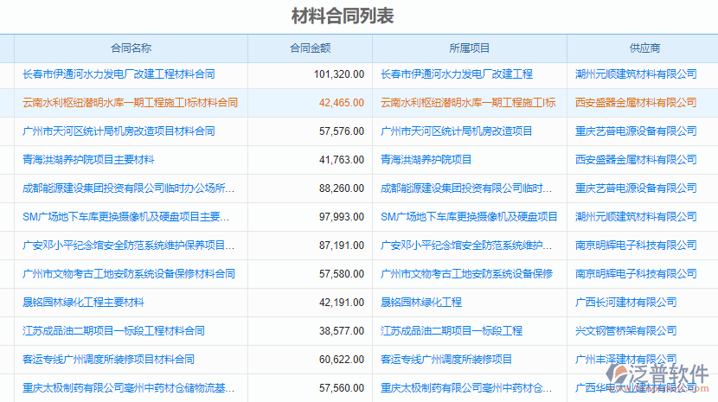
Task: Open 长春市伊通河水力发电厂改建工程材料合同
Action: pyautogui.click(x=119, y=74)
